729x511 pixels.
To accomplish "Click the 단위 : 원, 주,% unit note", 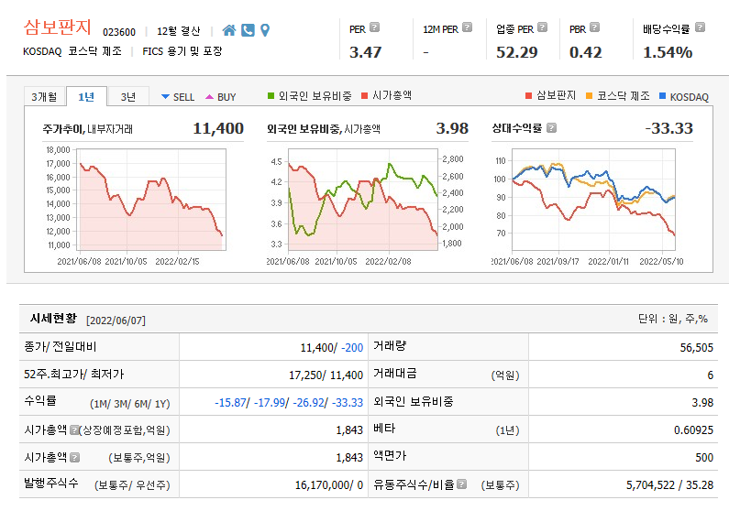I will [x=673, y=319].
